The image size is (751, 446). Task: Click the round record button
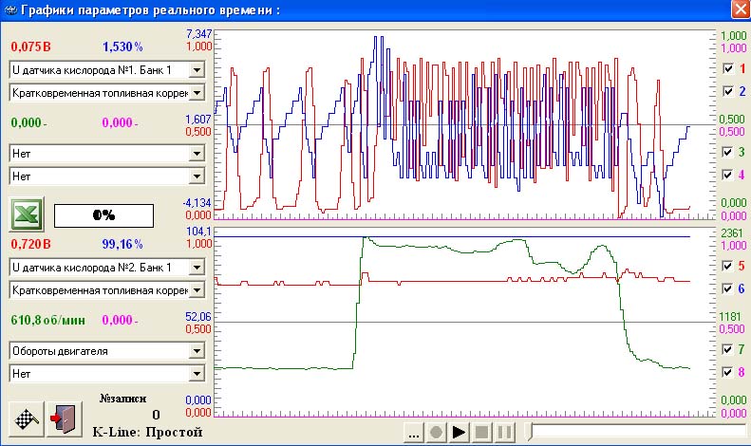click(x=437, y=433)
